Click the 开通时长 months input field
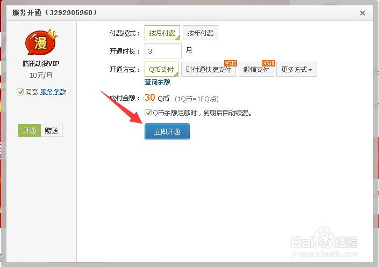 163,51
